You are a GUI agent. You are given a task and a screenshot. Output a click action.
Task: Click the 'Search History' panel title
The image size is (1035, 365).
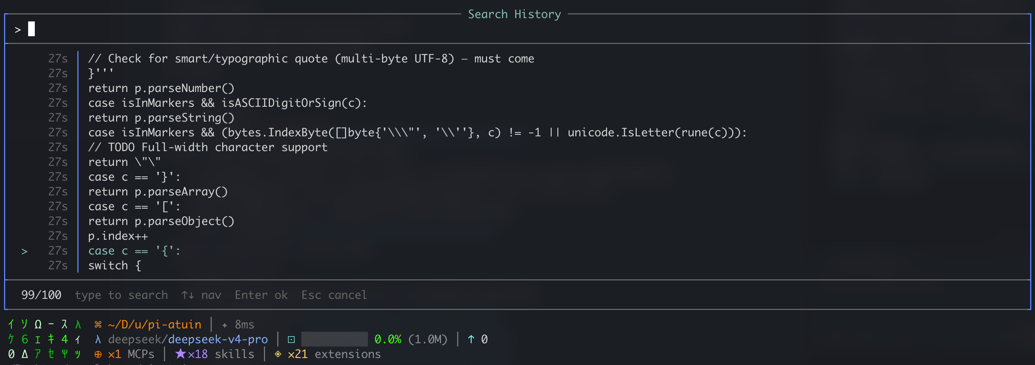pos(514,14)
